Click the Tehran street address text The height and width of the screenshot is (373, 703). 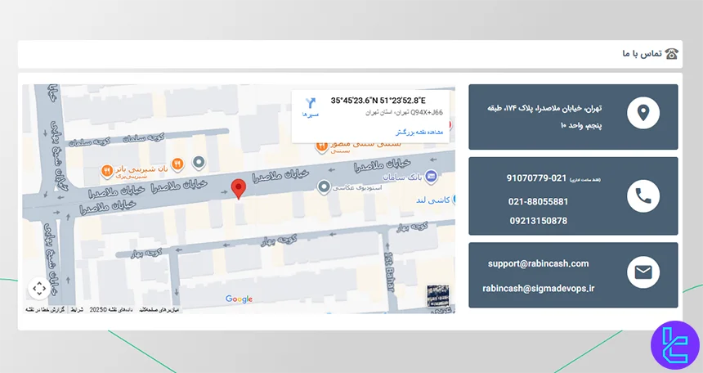coord(544,117)
